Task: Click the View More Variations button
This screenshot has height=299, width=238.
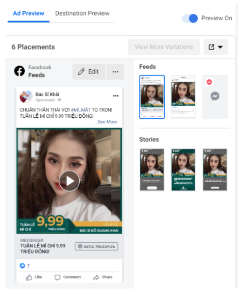Action: [x=164, y=47]
